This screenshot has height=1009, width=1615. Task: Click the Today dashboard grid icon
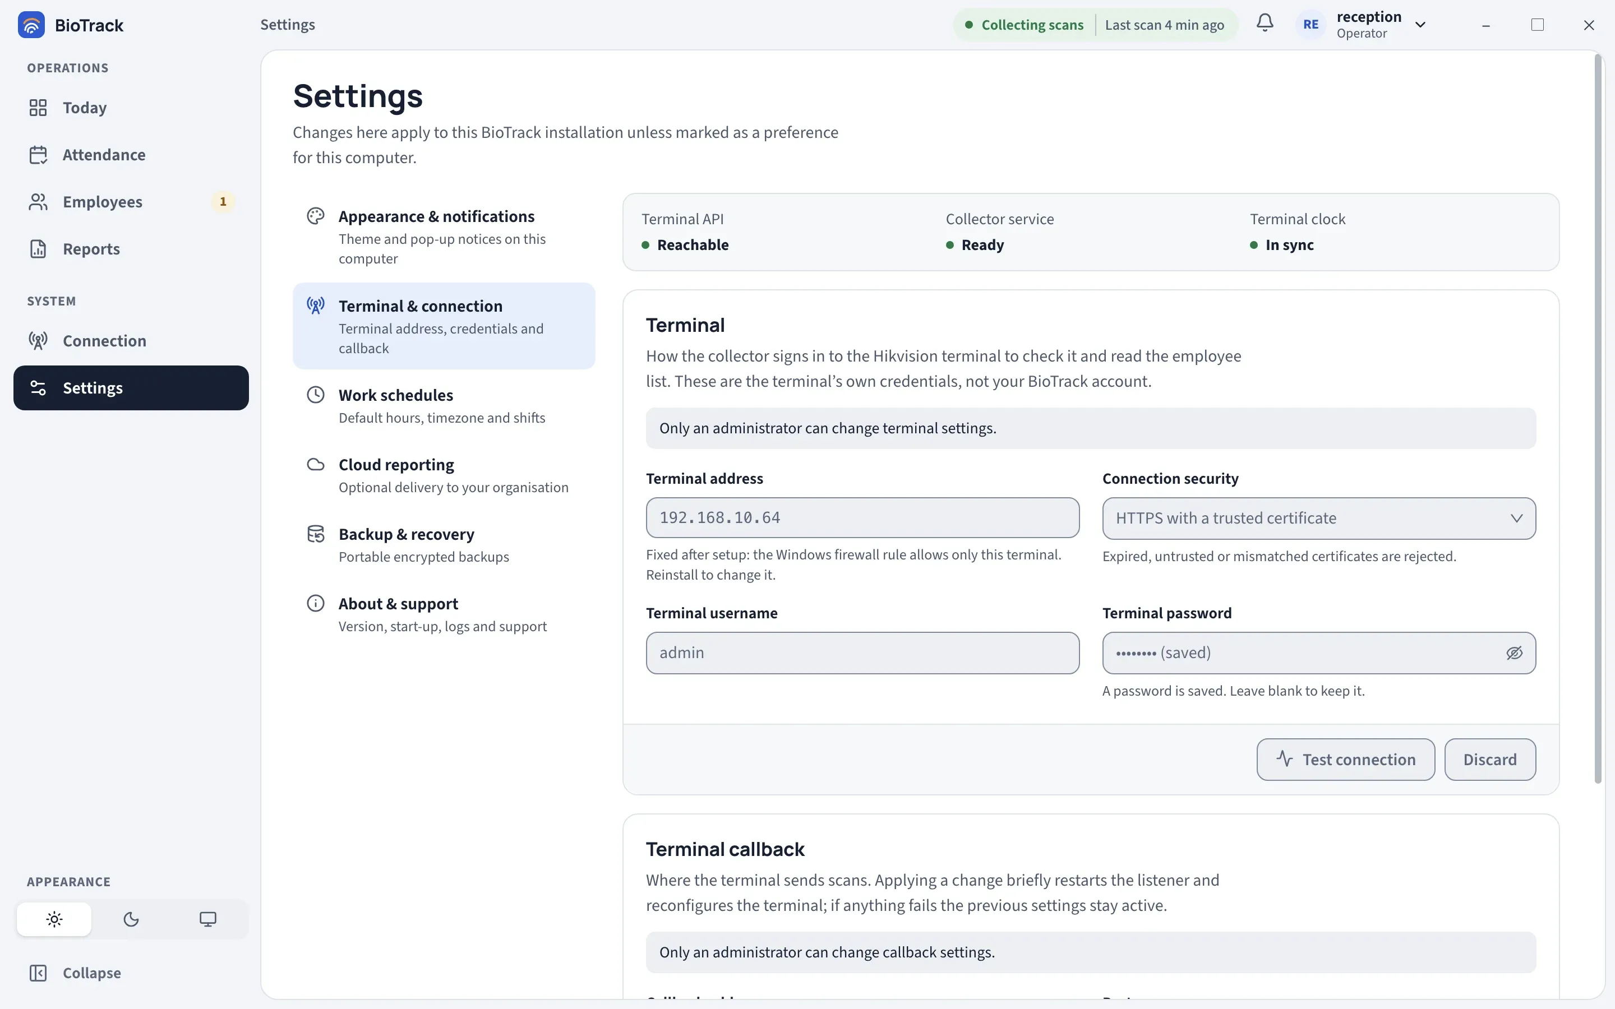38,108
